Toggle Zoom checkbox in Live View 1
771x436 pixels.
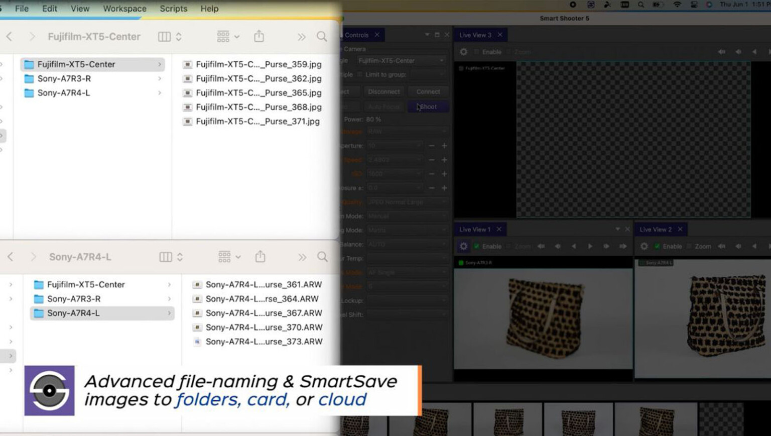click(x=508, y=246)
